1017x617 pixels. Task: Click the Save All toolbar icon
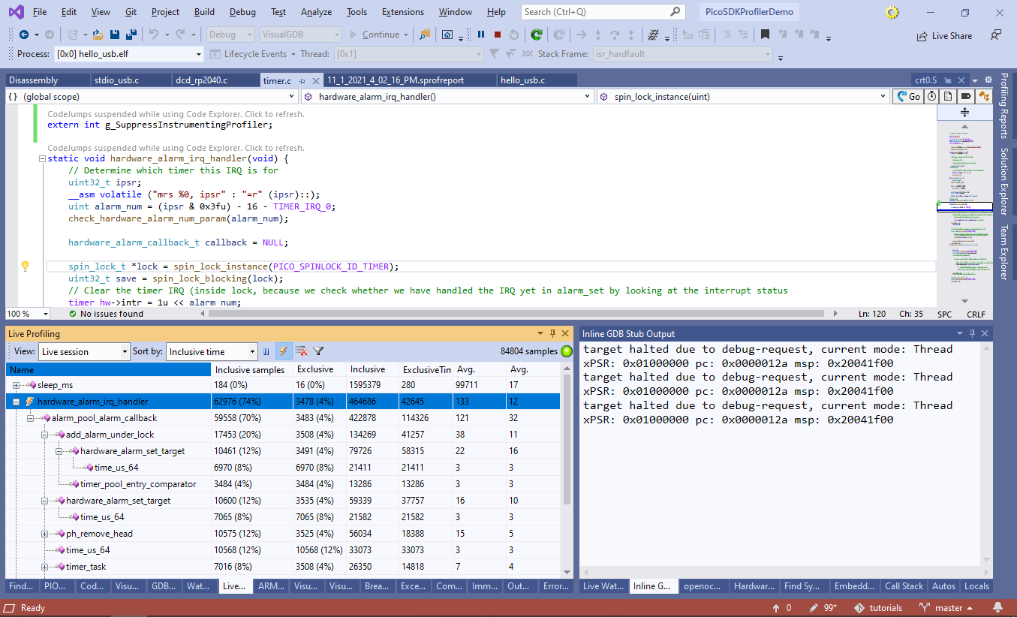131,35
